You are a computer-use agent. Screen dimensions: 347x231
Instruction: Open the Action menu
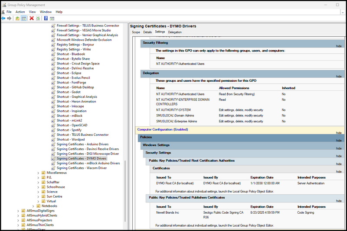20,12
